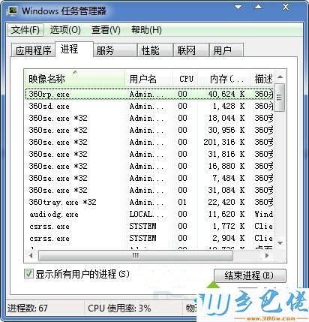Select the 360tray.exe *32 process row
The width and height of the screenshot is (309, 322).
(149, 202)
